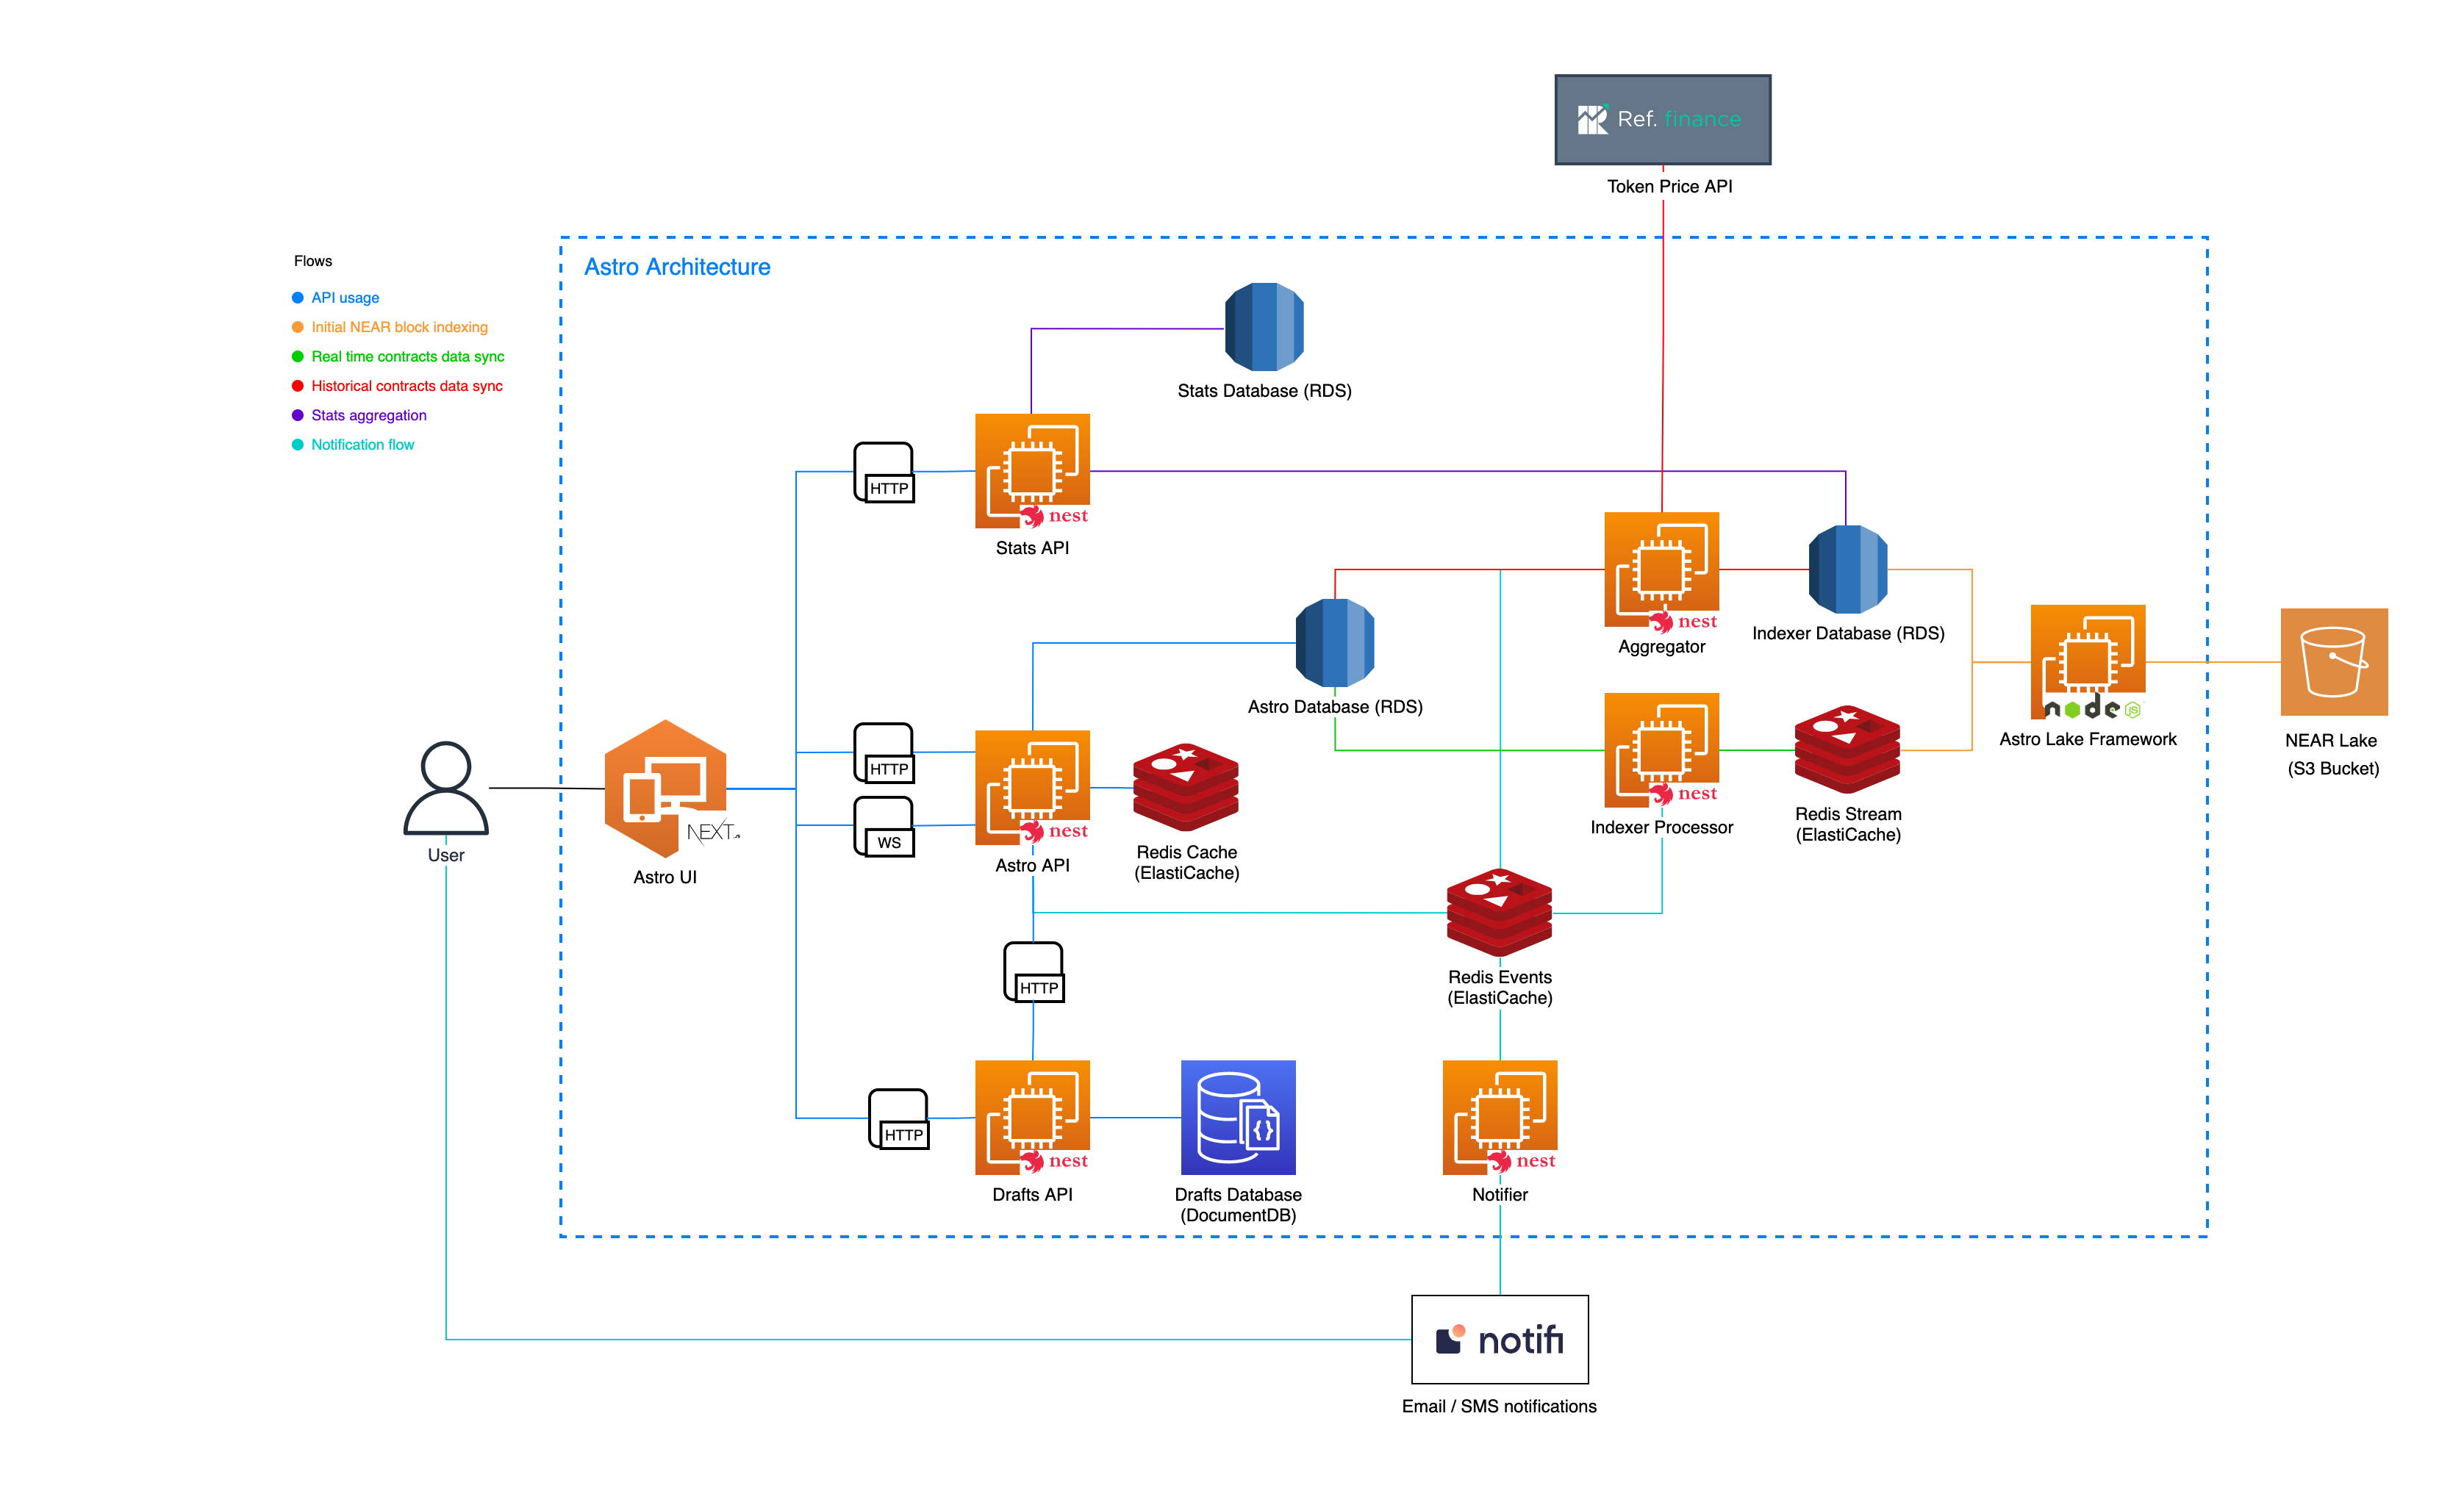The width and height of the screenshot is (2464, 1502).
Task: Select the Indexer Database RDS icon
Action: (1847, 569)
